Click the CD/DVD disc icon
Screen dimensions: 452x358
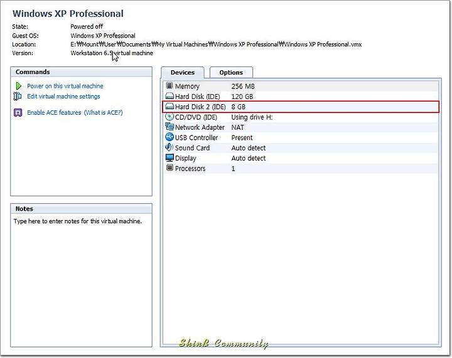click(x=169, y=117)
